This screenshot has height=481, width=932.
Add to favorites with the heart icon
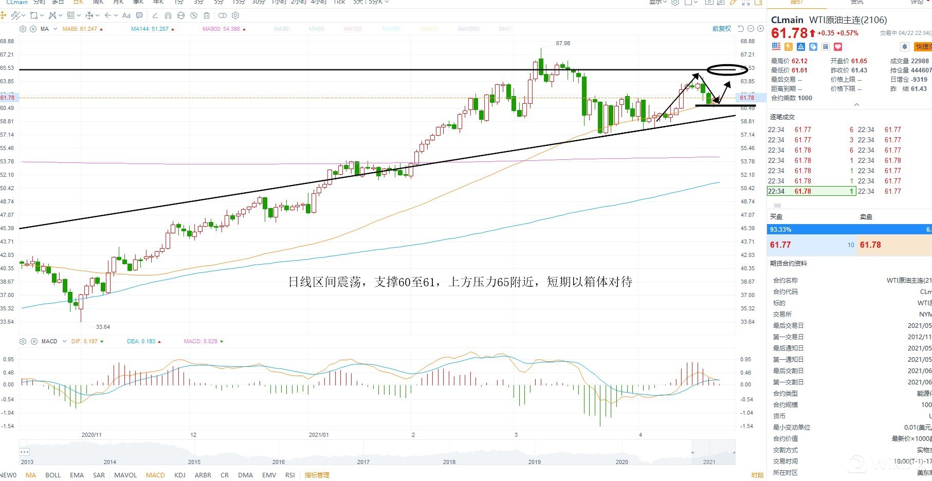pos(838,47)
